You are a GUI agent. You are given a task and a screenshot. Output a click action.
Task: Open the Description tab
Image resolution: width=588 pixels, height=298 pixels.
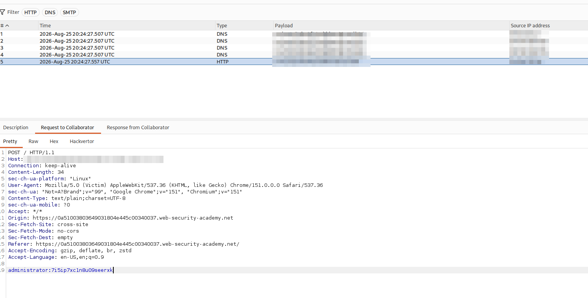click(16, 127)
